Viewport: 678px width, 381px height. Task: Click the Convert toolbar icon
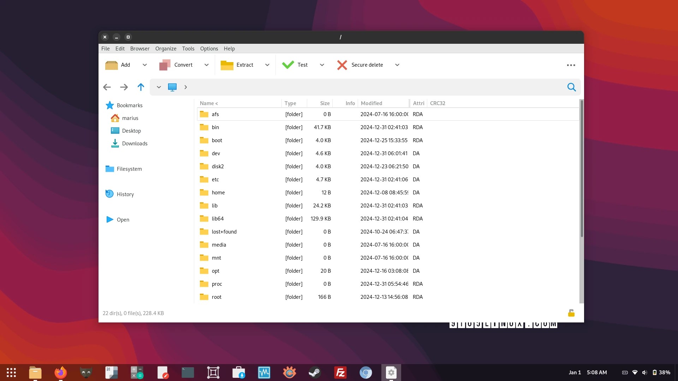coord(165,65)
